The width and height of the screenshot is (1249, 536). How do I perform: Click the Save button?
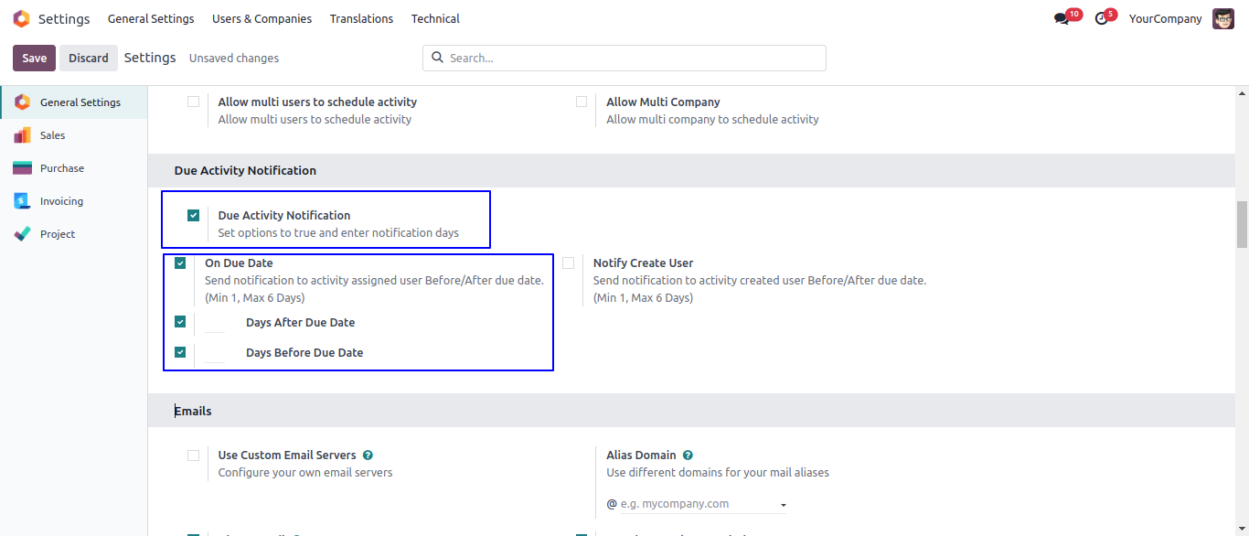34,58
